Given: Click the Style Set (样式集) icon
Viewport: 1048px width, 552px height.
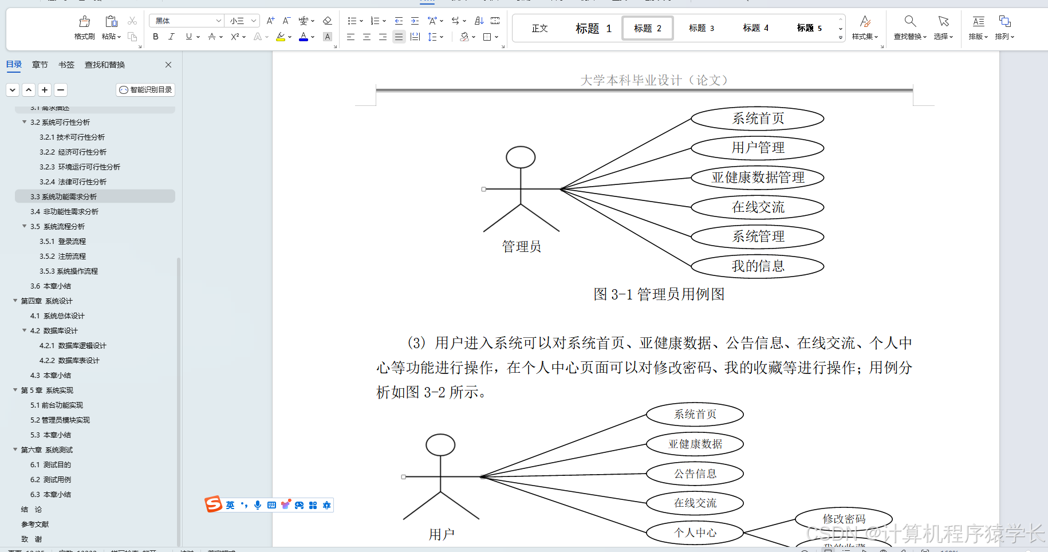Looking at the screenshot, I should click(865, 21).
